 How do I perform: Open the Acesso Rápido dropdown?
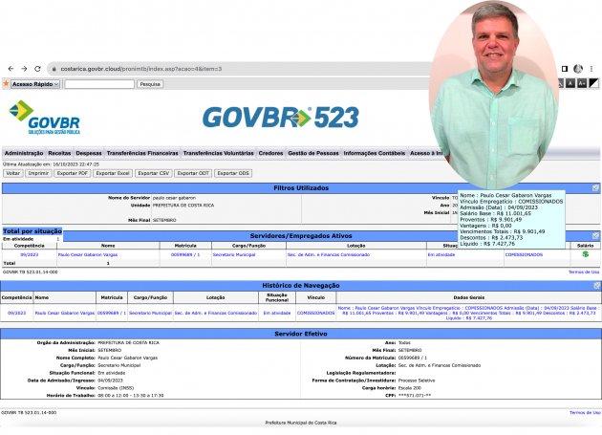coord(35,84)
